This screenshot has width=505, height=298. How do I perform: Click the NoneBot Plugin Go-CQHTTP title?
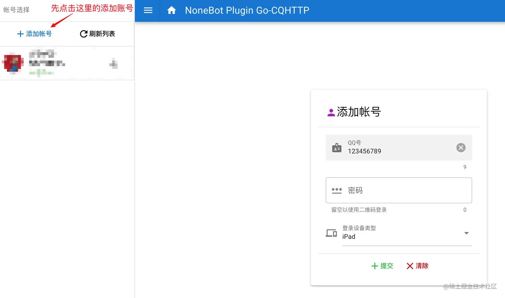click(x=247, y=10)
